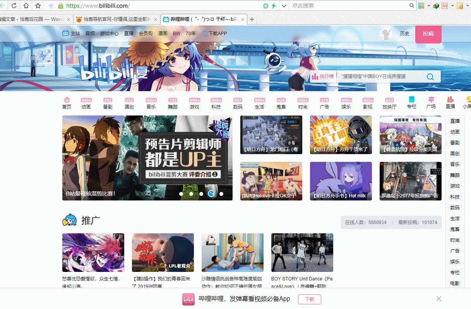The image size is (471, 309).
Task: Open the main carousel banner 预告片剪辑师
Action: pyautogui.click(x=147, y=158)
